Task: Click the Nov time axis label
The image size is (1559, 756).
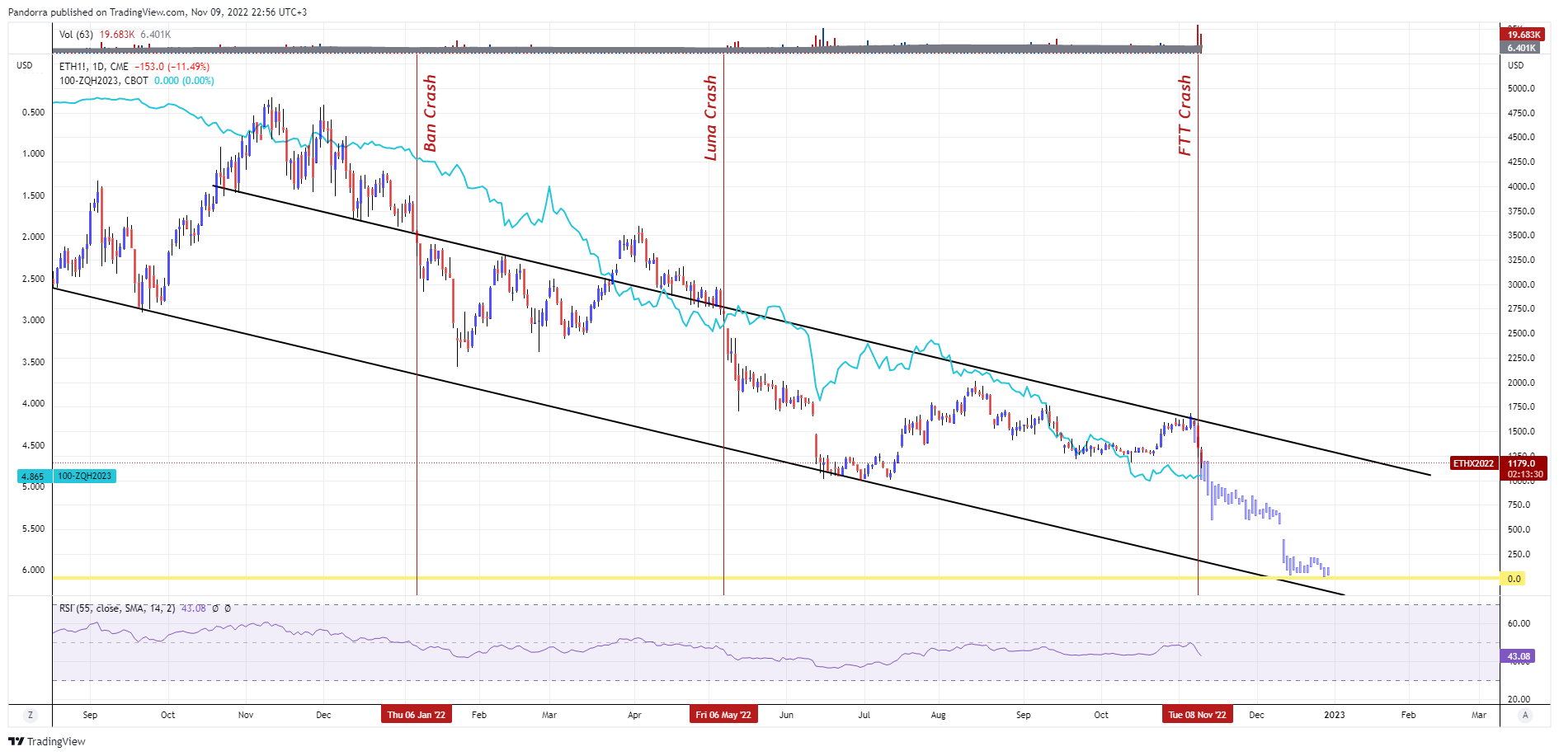Action: (x=246, y=715)
